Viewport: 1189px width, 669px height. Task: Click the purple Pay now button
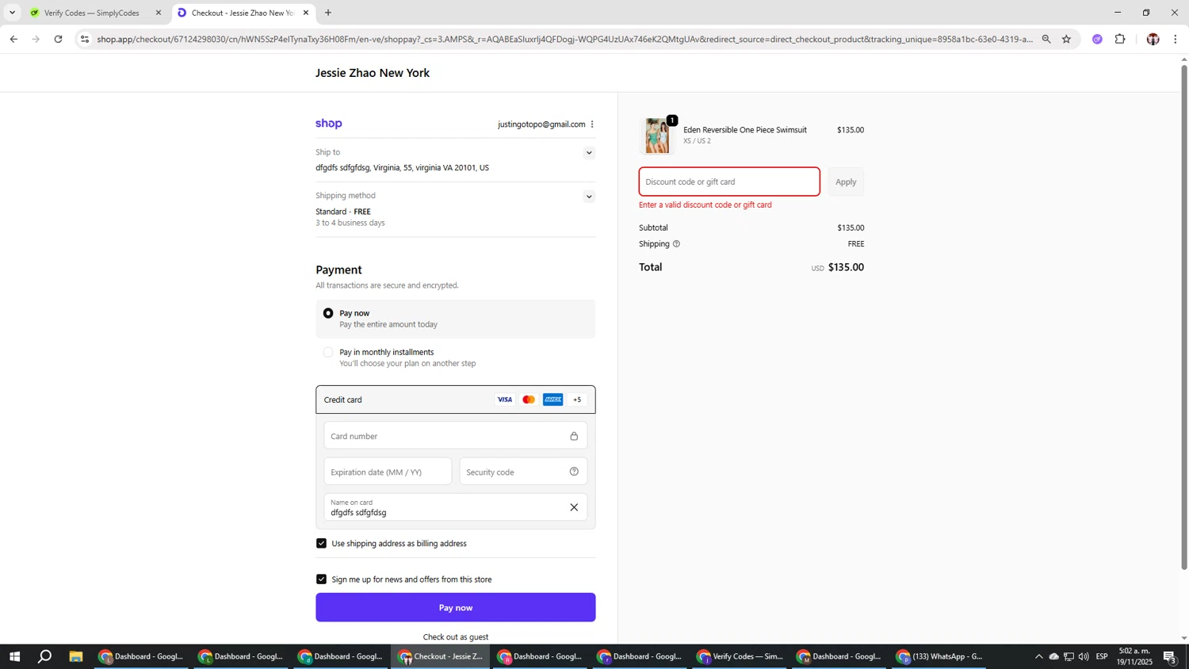point(456,607)
